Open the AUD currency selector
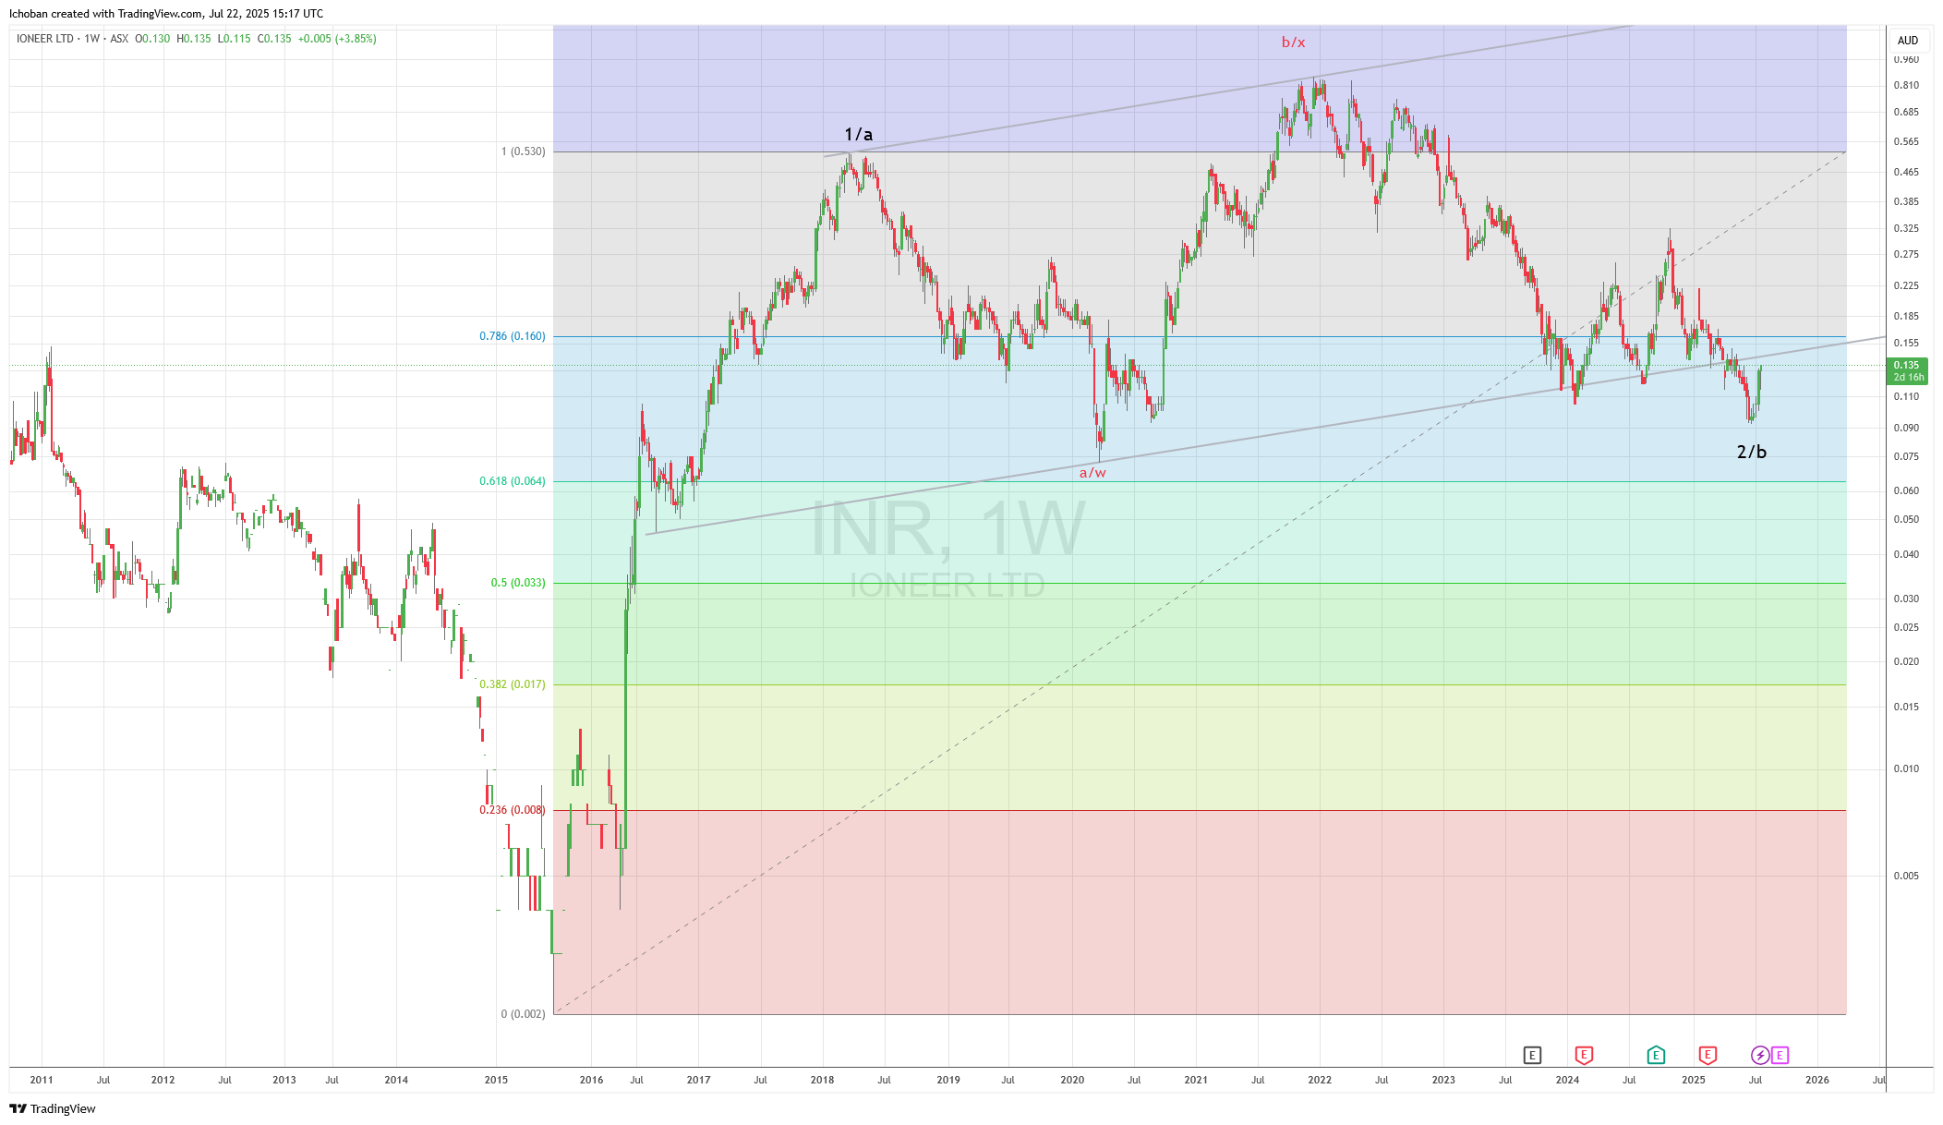 [x=1907, y=41]
